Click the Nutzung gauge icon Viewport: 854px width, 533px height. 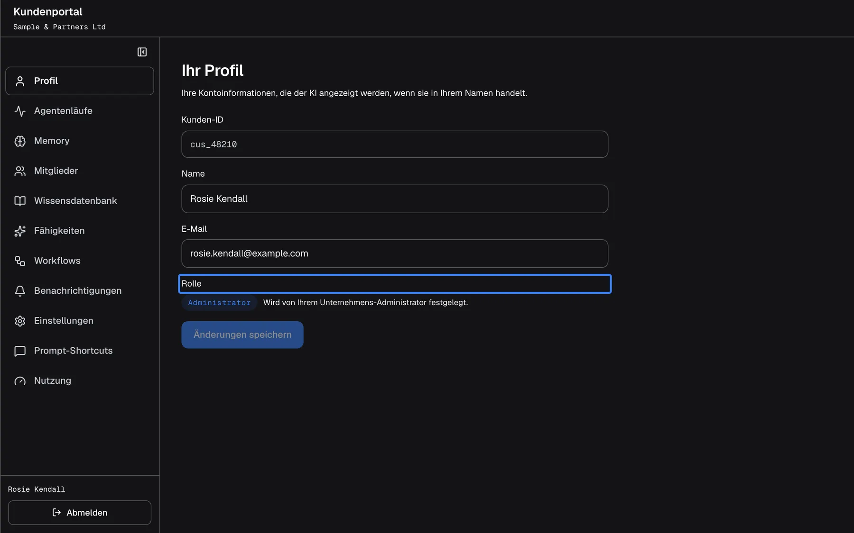(20, 381)
